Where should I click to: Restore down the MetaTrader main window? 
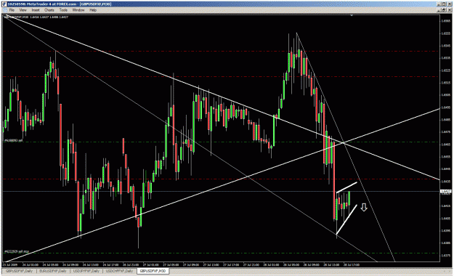point(444,4)
